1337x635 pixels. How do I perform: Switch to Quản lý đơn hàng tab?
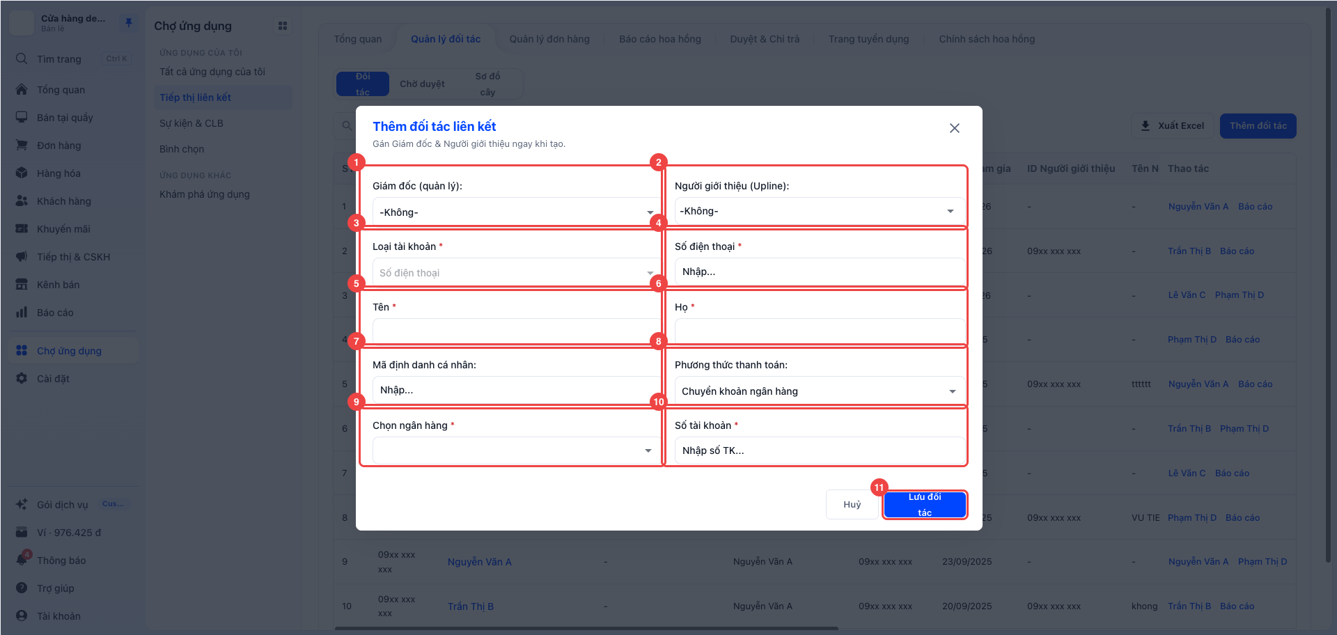(x=549, y=39)
